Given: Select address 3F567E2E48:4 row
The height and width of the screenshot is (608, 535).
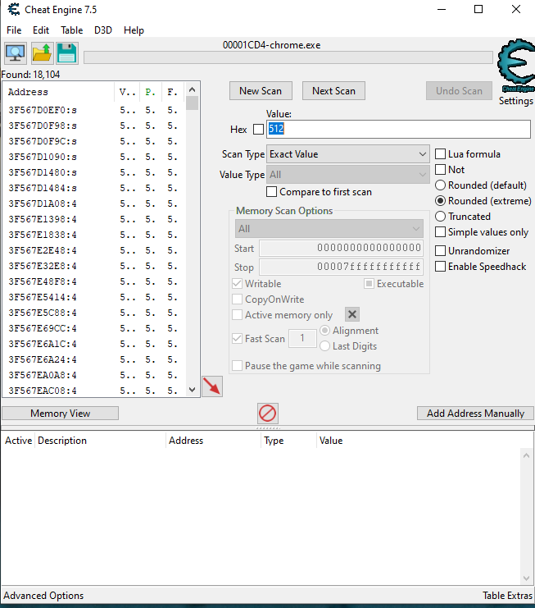Looking at the screenshot, I should [93, 250].
